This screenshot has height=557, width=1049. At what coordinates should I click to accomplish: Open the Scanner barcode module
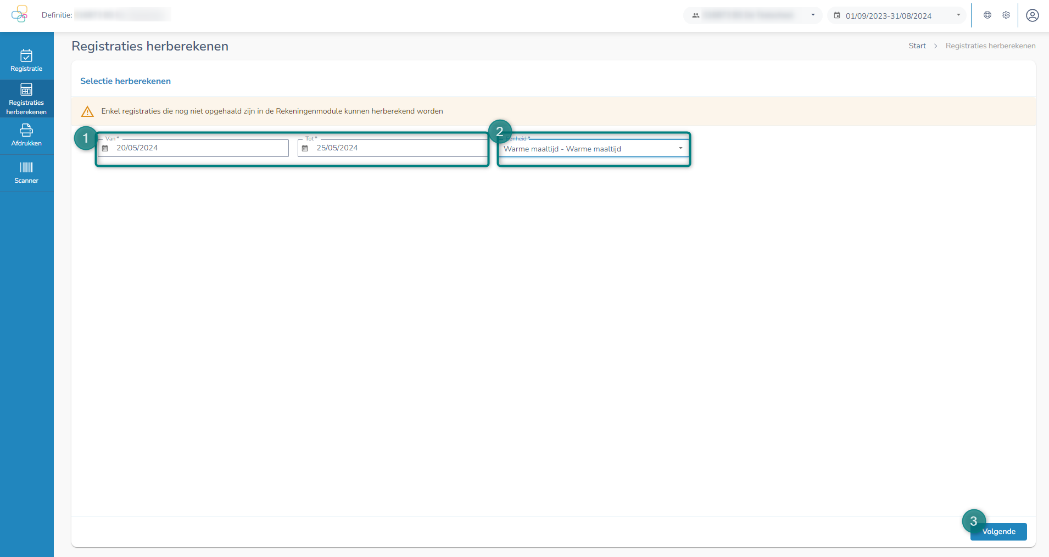click(26, 173)
